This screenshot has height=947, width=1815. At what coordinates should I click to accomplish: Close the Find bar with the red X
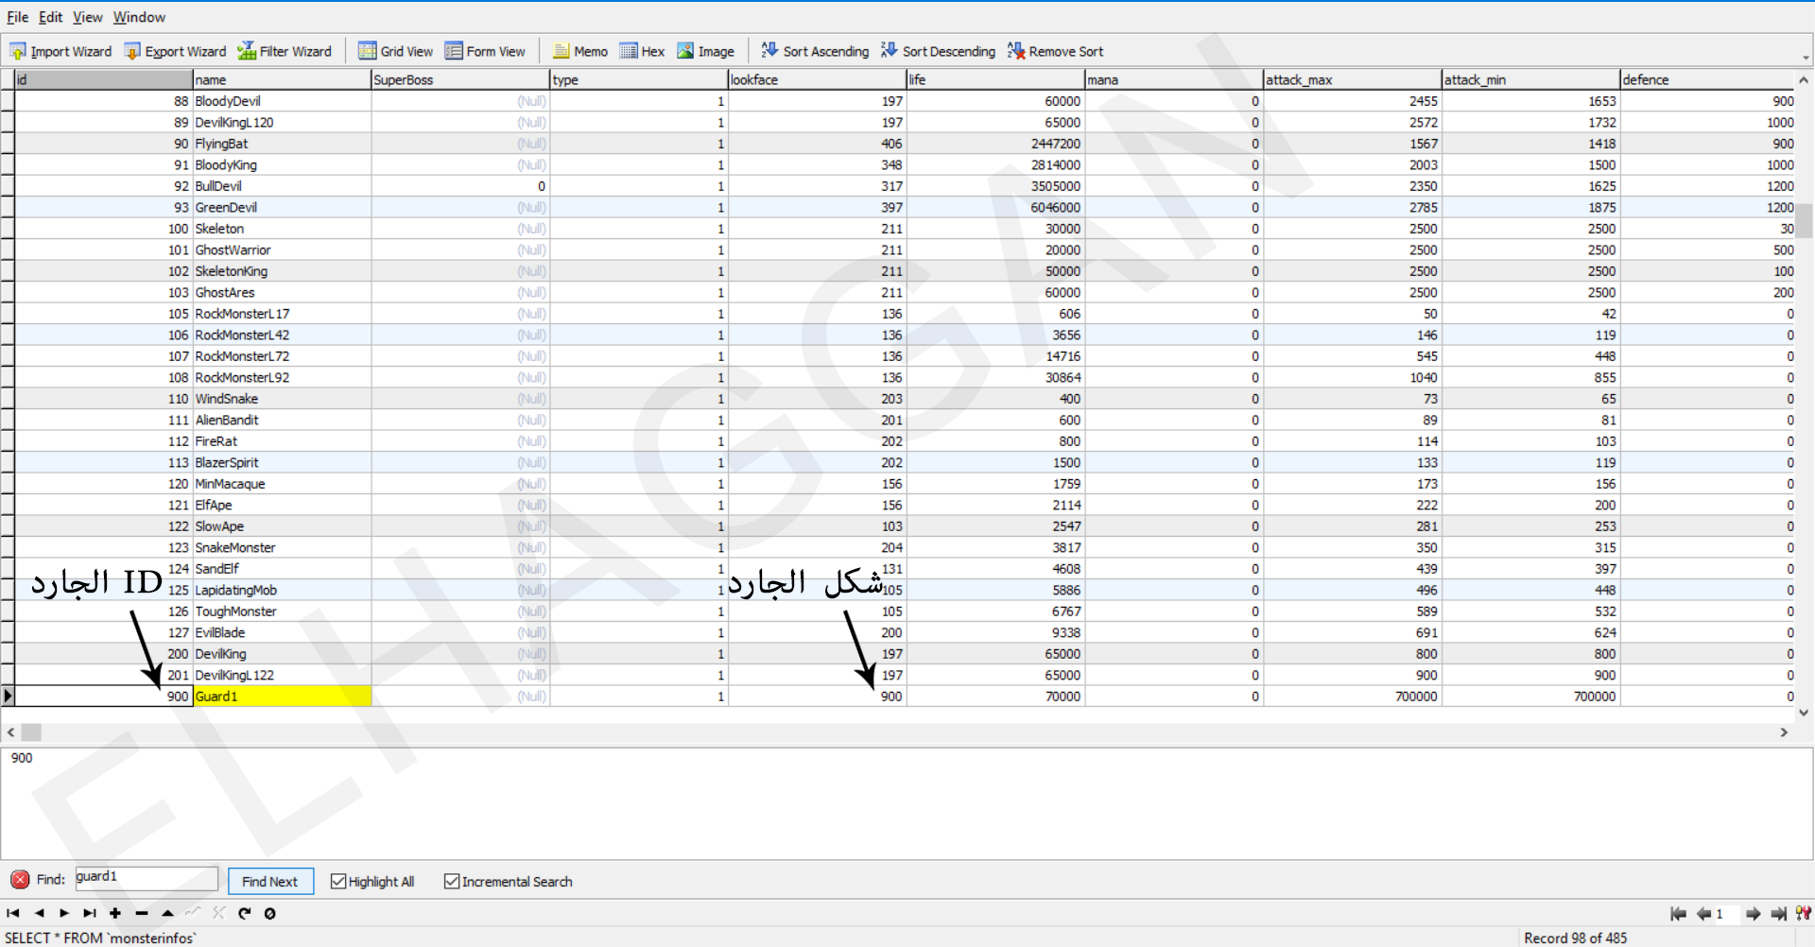point(20,880)
